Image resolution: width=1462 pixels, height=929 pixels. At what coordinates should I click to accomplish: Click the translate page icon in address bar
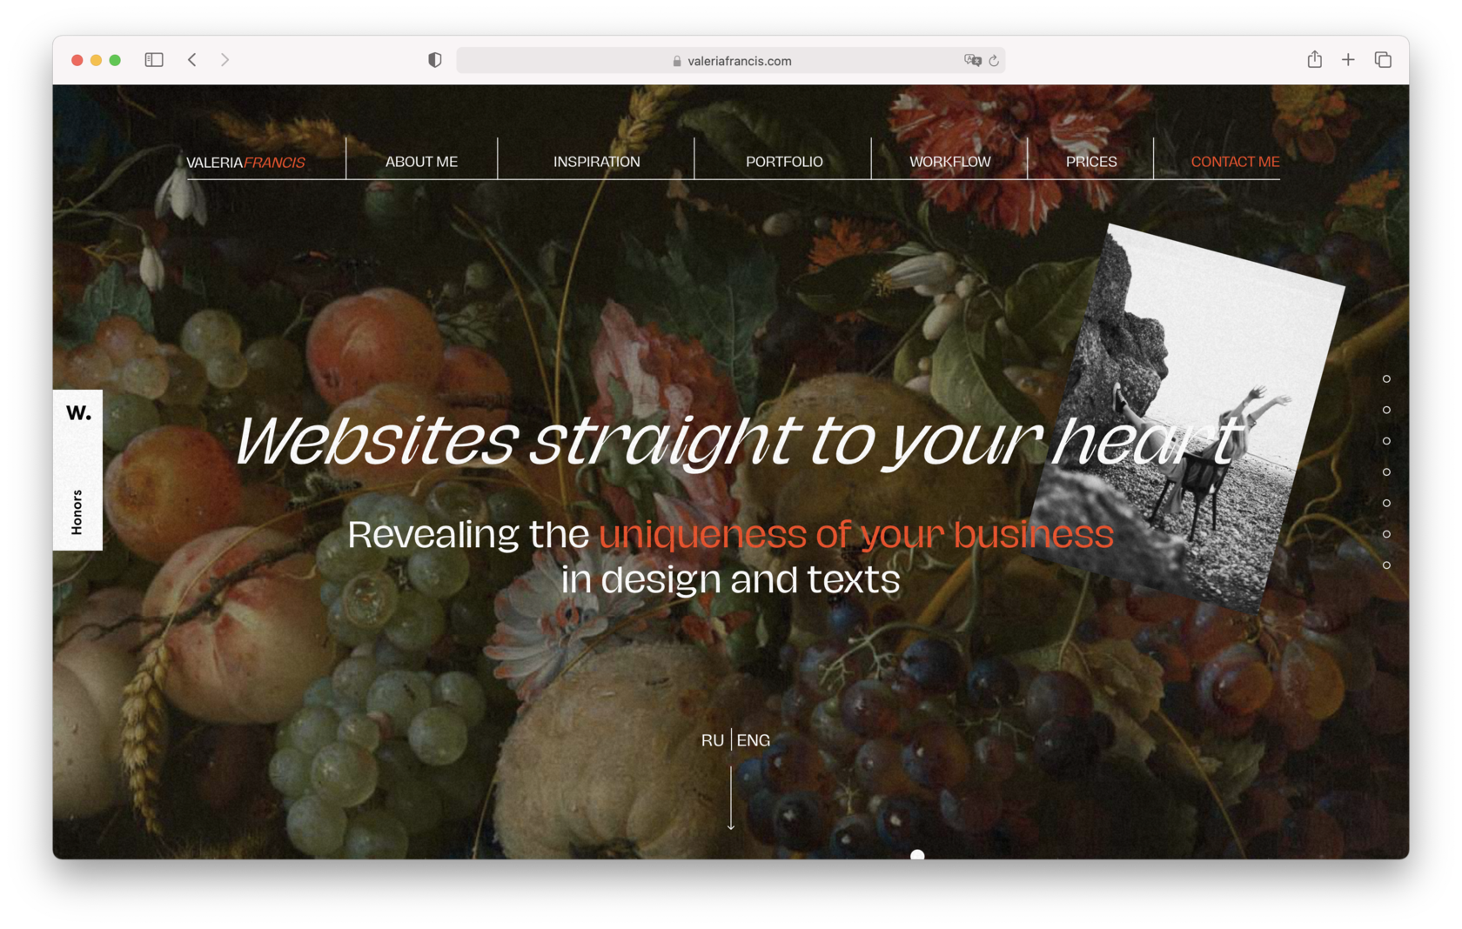972,60
